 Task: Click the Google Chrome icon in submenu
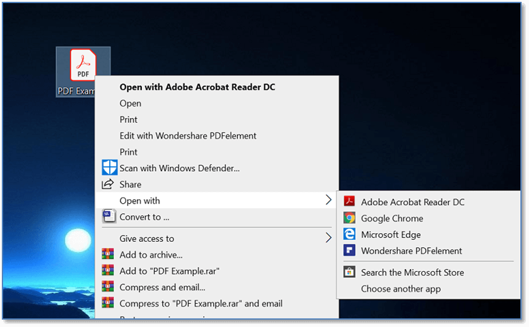click(x=349, y=218)
